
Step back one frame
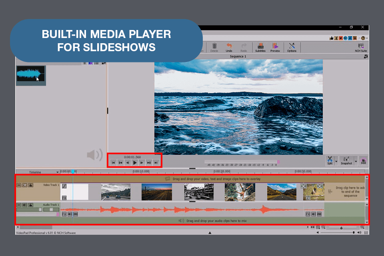[x=127, y=163]
